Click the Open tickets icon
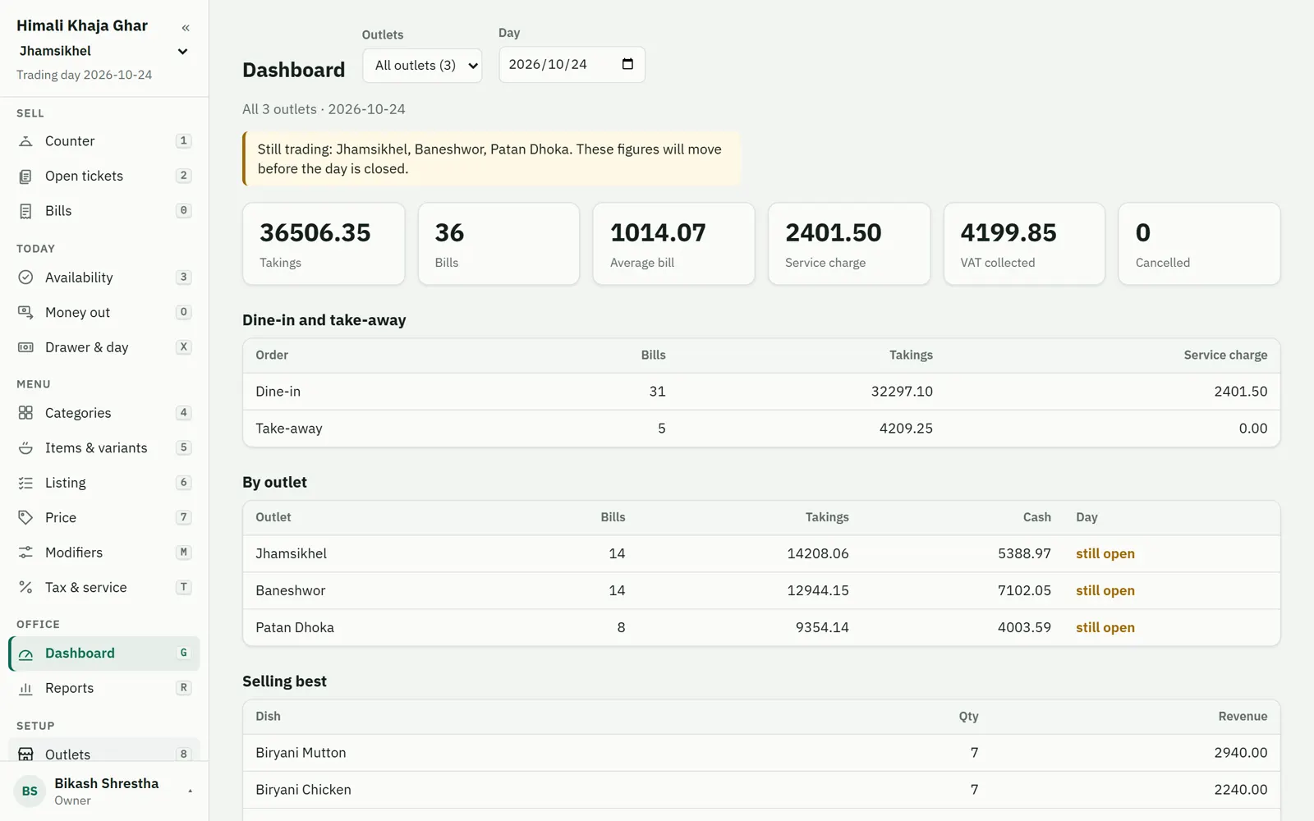This screenshot has height=821, width=1314. (25, 177)
